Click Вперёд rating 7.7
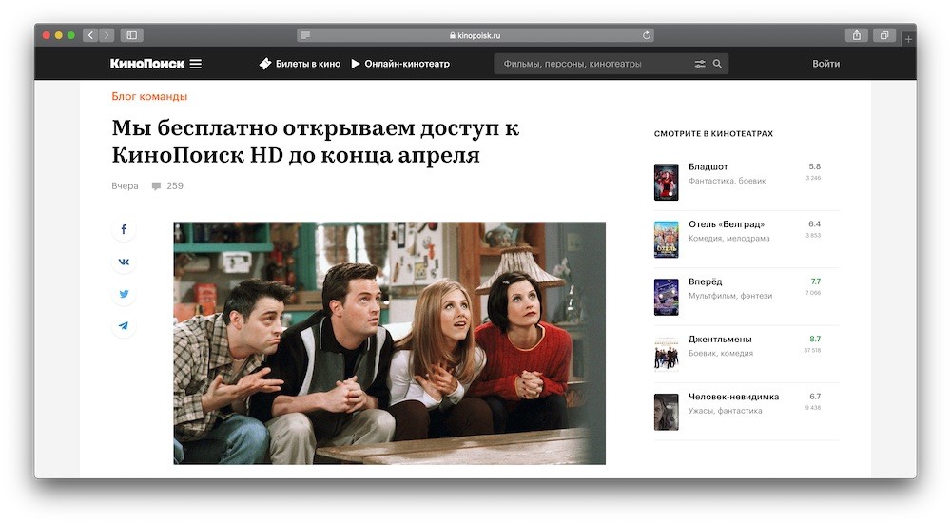The height and width of the screenshot is (524, 951). 816,282
